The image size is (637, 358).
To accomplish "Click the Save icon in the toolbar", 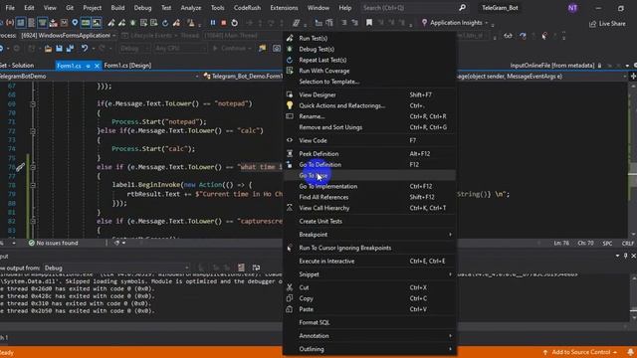I will [60, 49].
